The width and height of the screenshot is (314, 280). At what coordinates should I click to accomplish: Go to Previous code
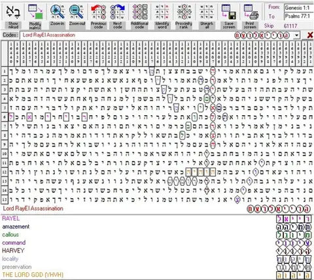(x=99, y=12)
